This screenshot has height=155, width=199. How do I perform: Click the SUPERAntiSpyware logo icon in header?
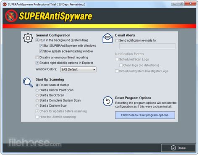coord(11,16)
